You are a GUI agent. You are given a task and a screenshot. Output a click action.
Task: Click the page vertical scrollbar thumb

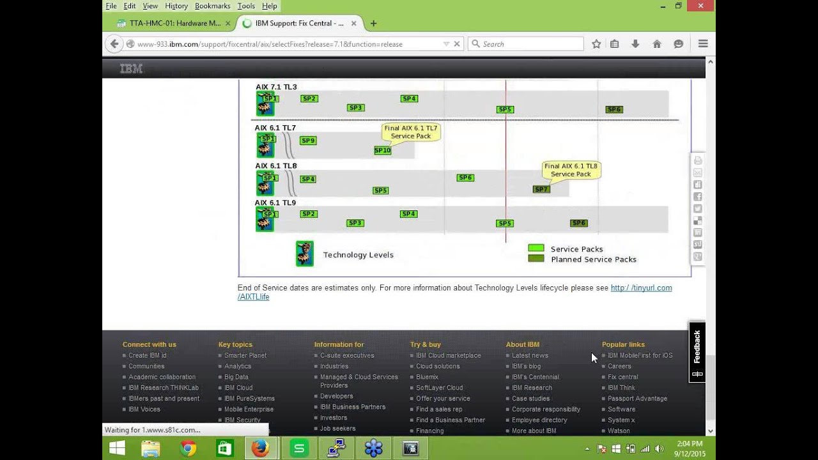[710, 389]
